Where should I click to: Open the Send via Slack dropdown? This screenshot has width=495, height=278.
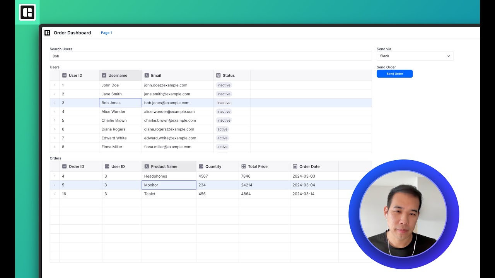[415, 56]
